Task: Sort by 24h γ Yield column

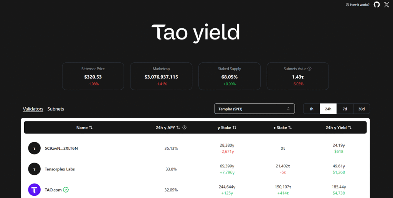Action: pyautogui.click(x=339, y=128)
